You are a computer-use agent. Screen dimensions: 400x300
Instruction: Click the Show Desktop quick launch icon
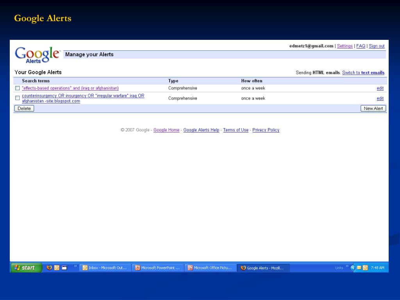64,268
